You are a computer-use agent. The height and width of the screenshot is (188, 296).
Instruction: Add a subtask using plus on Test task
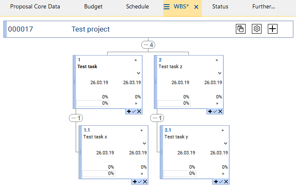pos(128,111)
